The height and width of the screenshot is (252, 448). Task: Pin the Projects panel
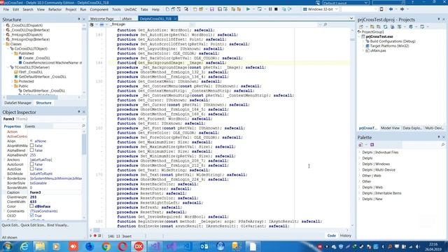tap(439, 19)
